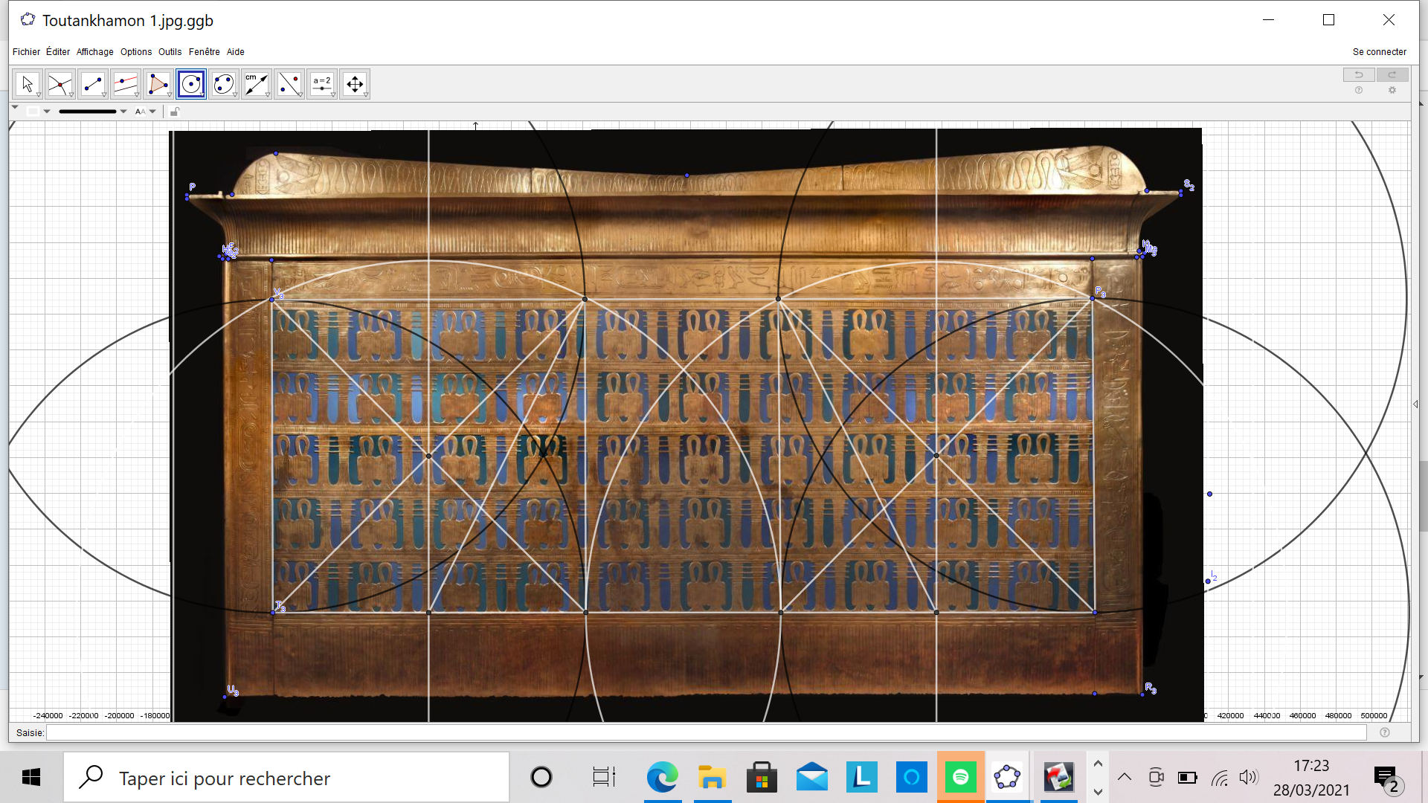Open the Outils menu
This screenshot has height=803, width=1428.
(x=170, y=52)
